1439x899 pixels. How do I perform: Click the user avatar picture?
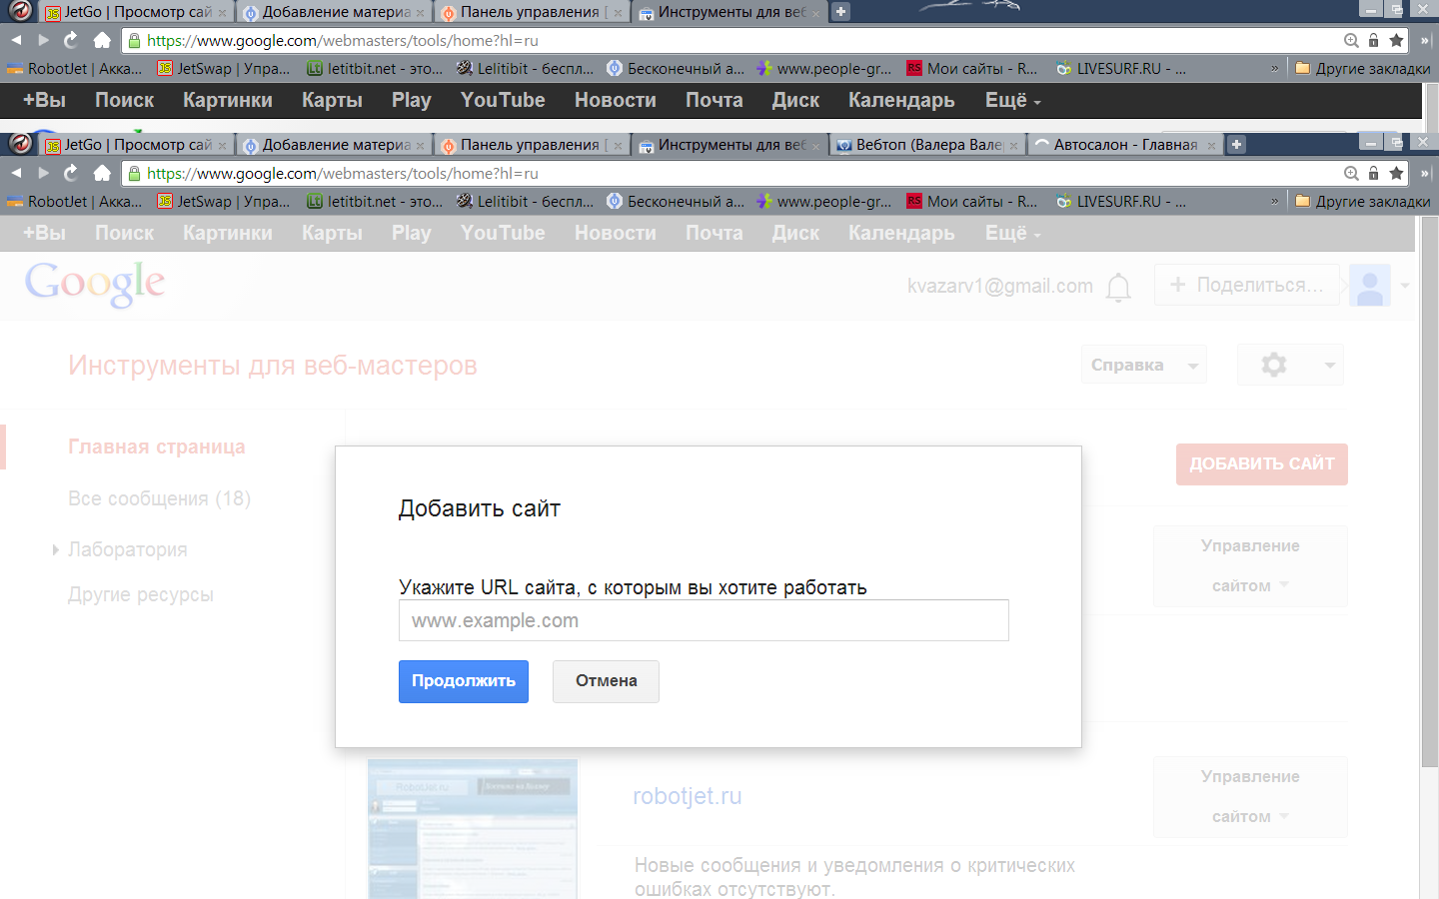point(1370,286)
